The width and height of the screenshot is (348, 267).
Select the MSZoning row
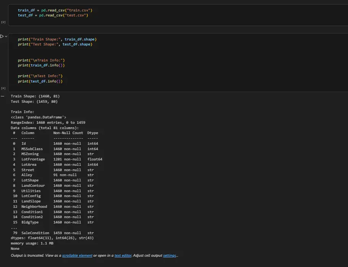pyautogui.click(x=53, y=154)
